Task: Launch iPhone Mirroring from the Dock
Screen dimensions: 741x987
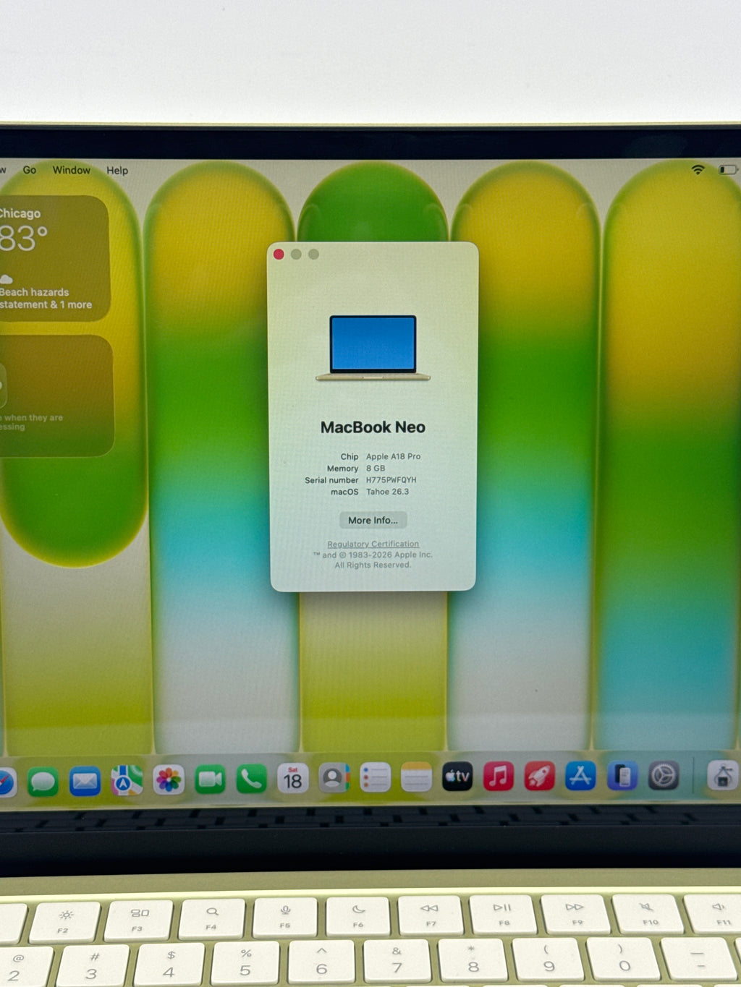Action: tap(622, 776)
